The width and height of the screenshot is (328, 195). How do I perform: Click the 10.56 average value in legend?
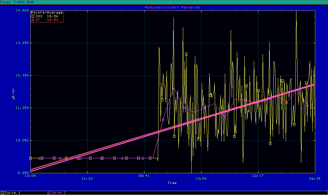(53, 16)
